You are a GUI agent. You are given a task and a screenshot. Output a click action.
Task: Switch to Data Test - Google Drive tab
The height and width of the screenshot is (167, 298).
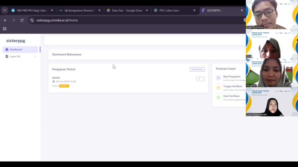coord(127,10)
